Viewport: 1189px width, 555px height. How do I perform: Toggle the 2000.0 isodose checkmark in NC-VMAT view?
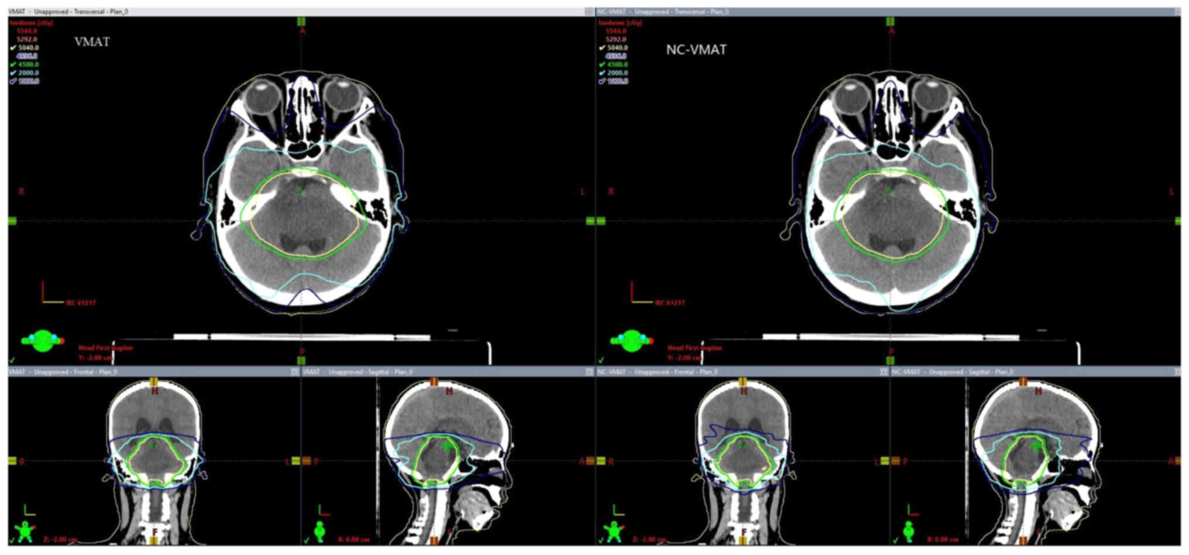tap(602, 73)
